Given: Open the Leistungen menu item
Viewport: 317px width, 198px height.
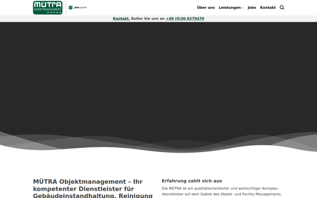Looking at the screenshot, I should tap(230, 8).
